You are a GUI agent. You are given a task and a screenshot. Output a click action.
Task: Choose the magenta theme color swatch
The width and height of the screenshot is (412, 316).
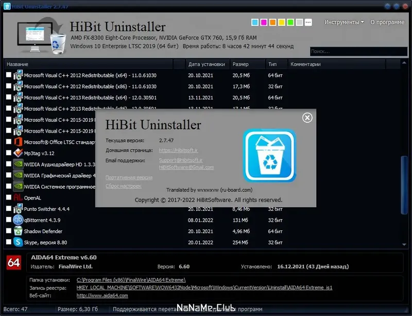click(x=264, y=22)
